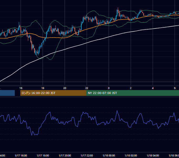Click the 4 hour label on the price chart axis
This screenshot has width=179, height=158.
point(153,88)
